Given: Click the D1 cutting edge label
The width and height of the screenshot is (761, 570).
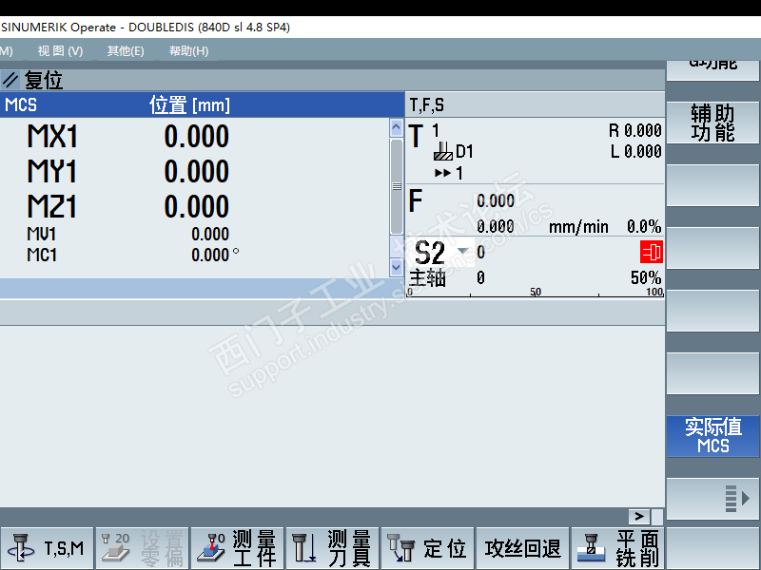Looking at the screenshot, I should point(464,152).
